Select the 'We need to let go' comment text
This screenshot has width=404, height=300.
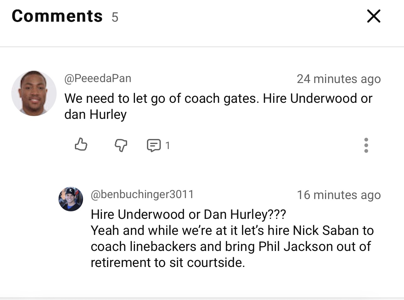tap(218, 98)
